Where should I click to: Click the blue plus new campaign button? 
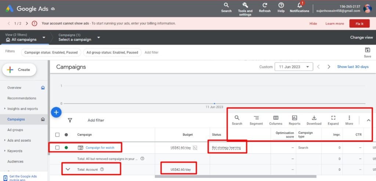tap(56, 112)
